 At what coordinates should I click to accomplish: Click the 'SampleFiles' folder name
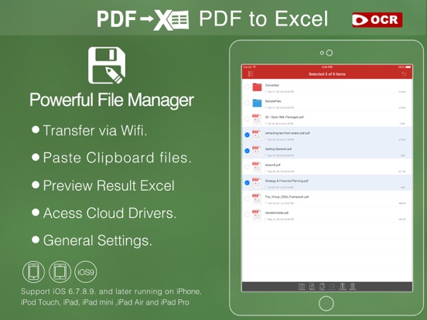point(273,101)
